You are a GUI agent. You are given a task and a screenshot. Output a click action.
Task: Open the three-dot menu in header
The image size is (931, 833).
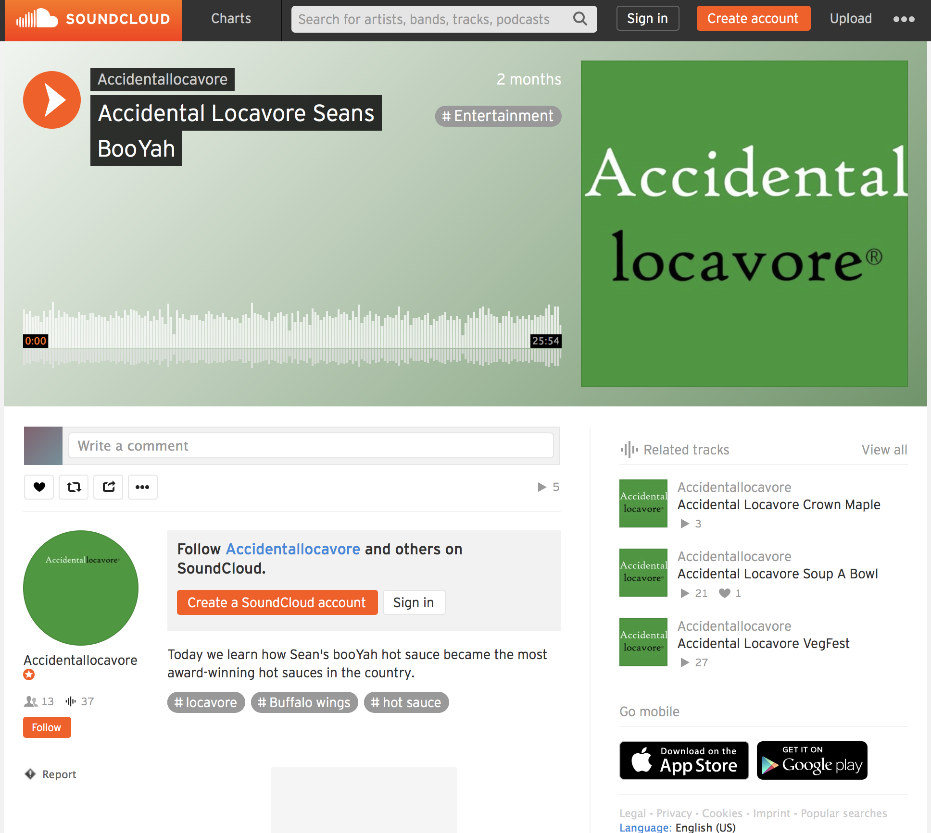(x=904, y=19)
